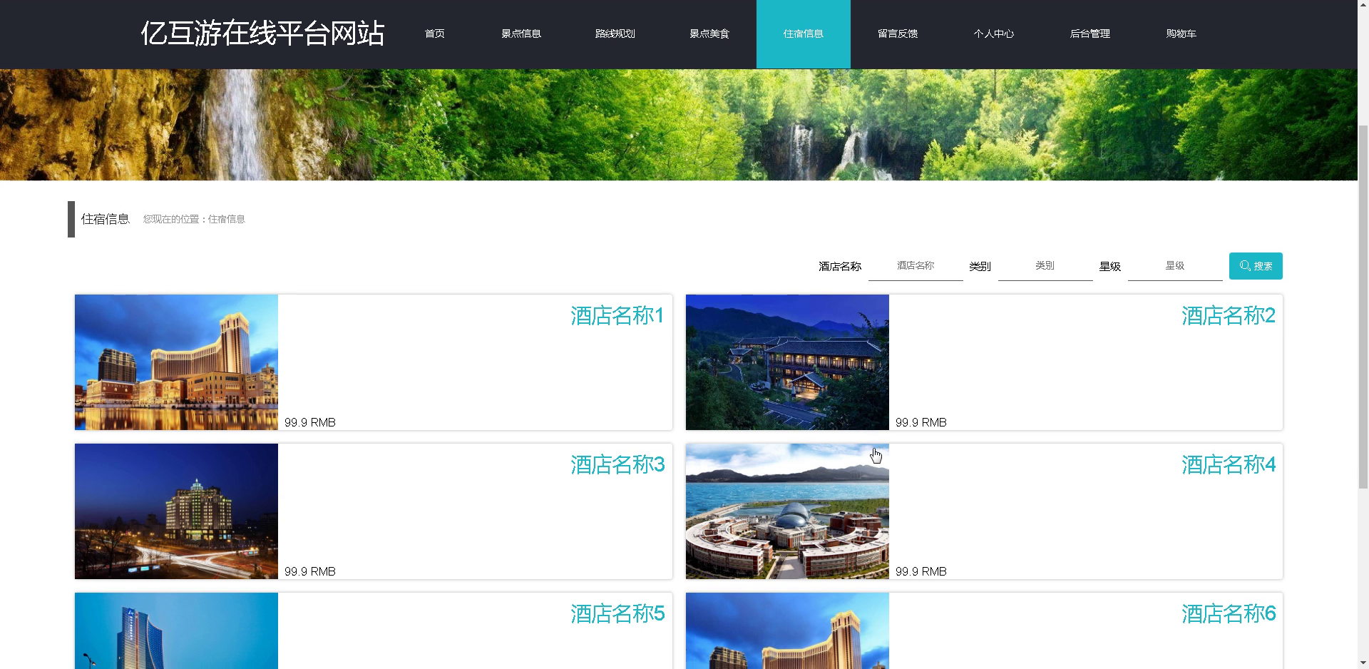Click the active 住宿信息 tab
1369x669 pixels.
[804, 34]
